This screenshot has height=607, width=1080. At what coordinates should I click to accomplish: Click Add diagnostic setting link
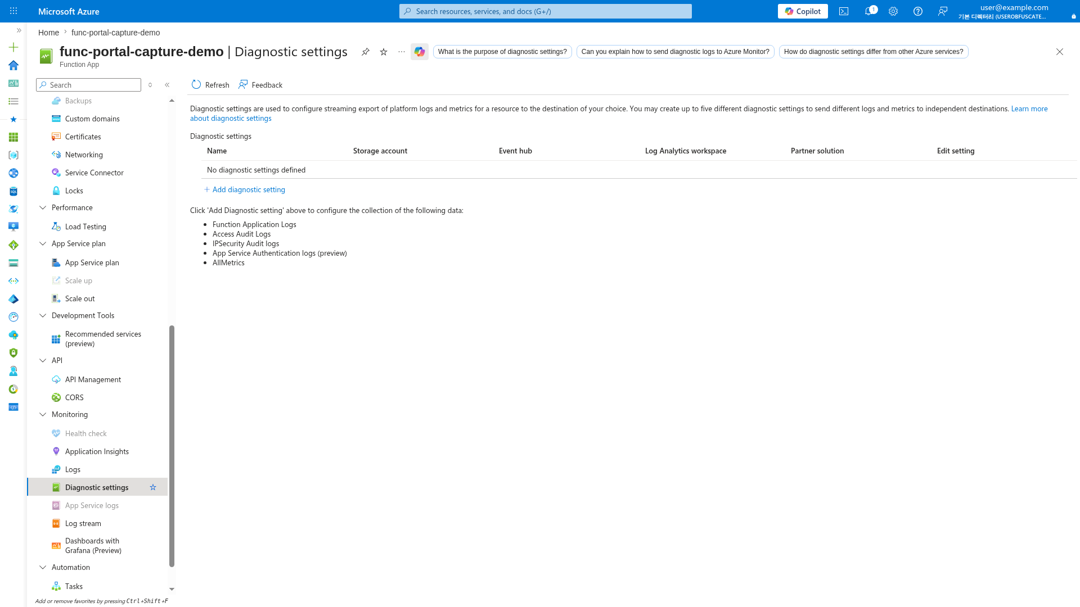244,189
